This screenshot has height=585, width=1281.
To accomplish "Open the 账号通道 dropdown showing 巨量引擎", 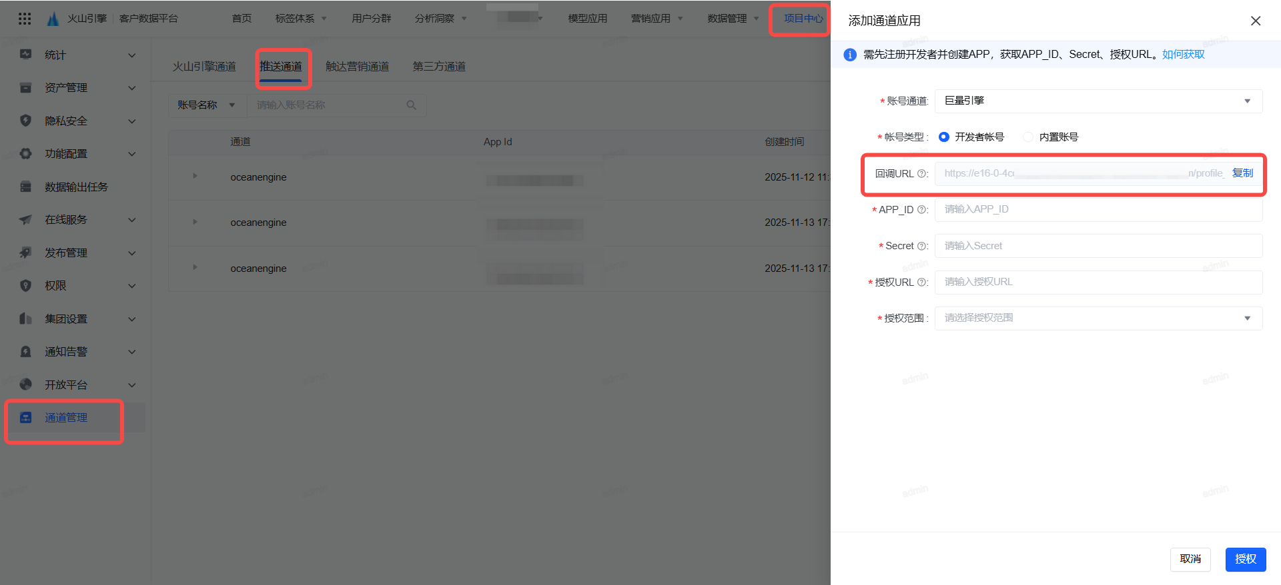I will (1098, 101).
